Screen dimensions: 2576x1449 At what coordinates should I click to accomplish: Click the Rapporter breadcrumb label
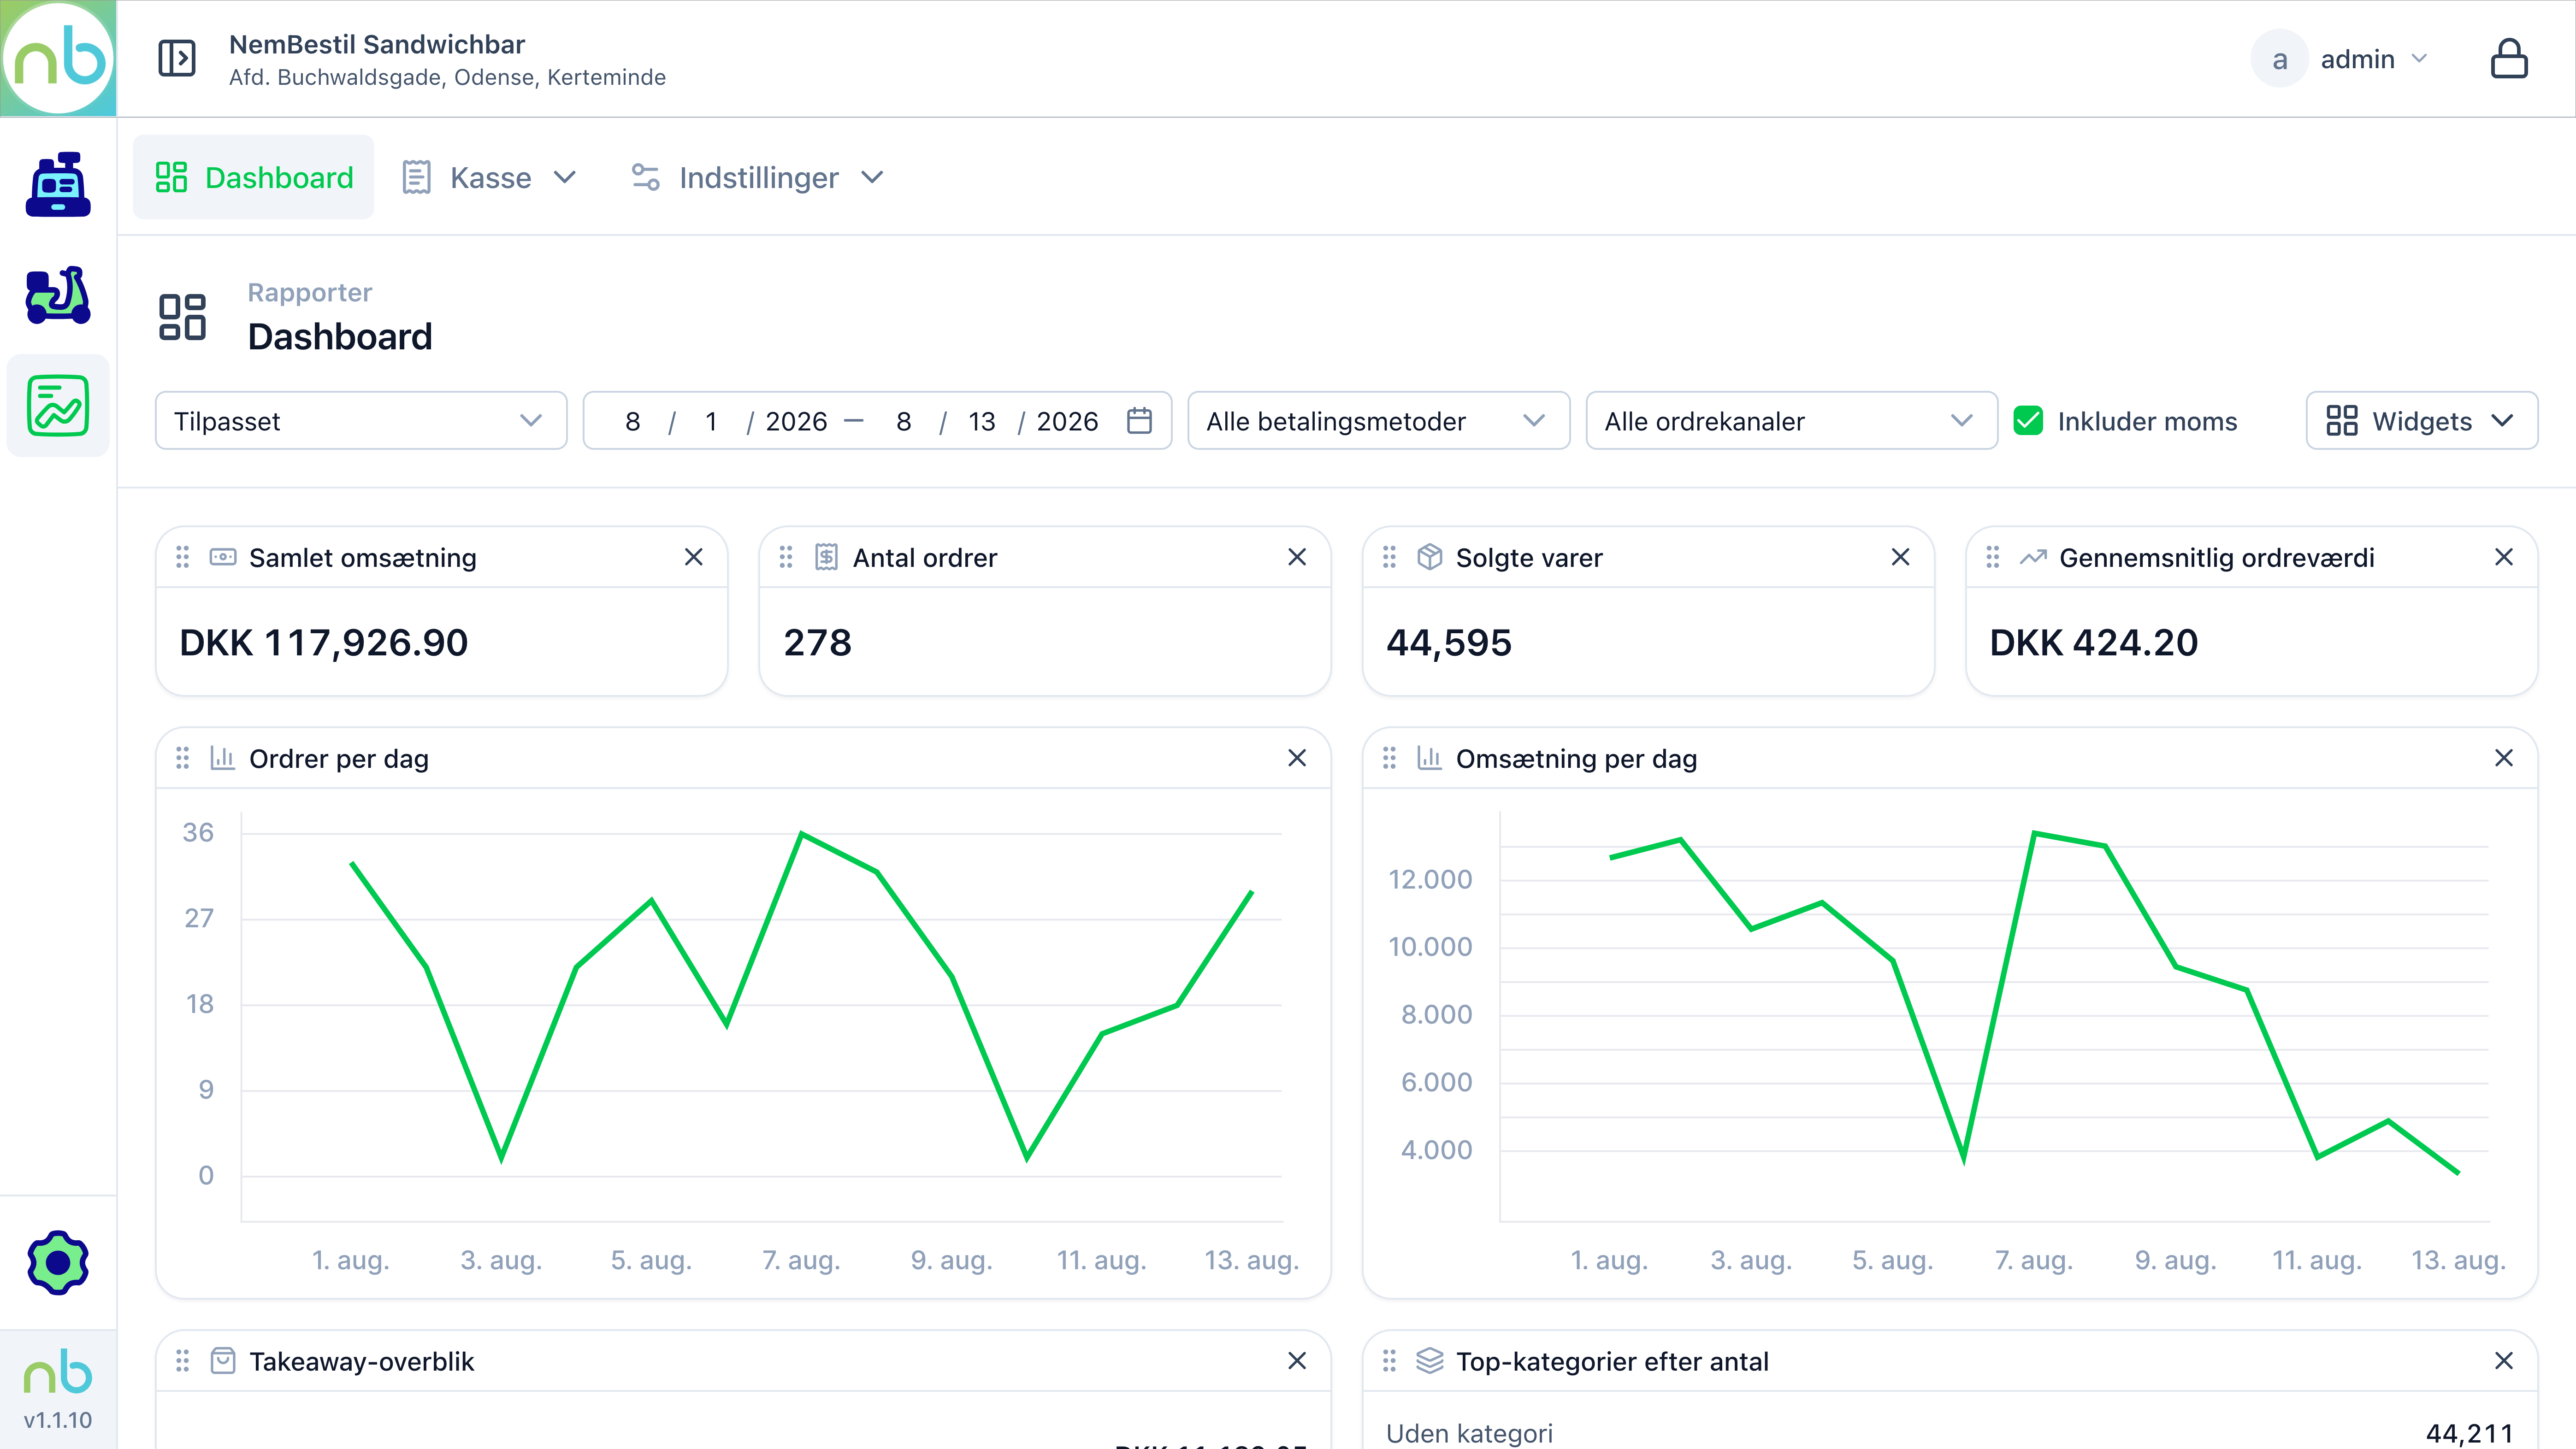[x=310, y=292]
